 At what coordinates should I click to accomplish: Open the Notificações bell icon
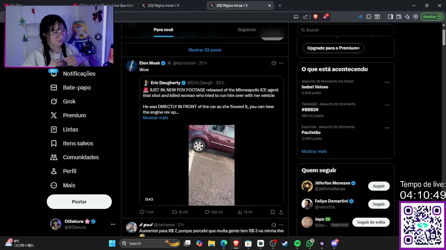pos(54,74)
